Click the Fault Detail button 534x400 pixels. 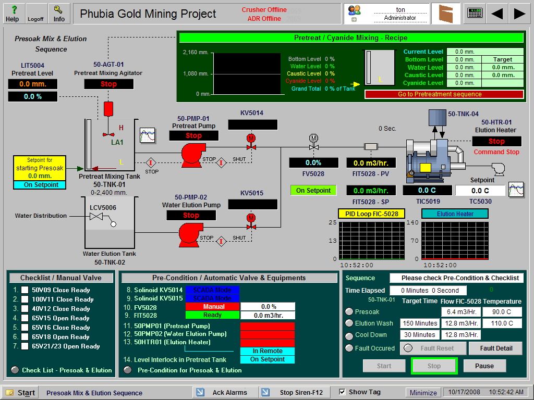coord(495,348)
